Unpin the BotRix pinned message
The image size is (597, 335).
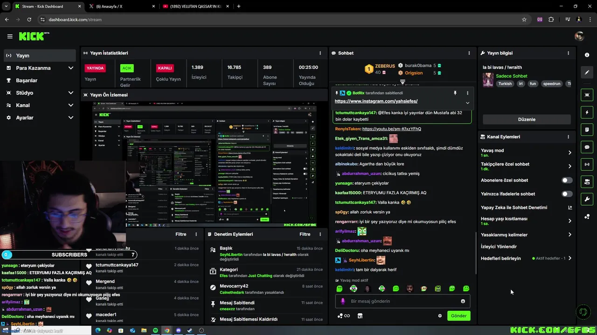coord(455,93)
